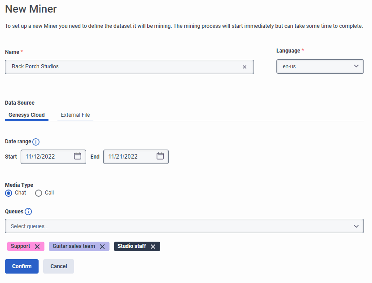The width and height of the screenshot is (372, 283).
Task: Remove the Guitar sales team queue tag
Action: click(102, 246)
